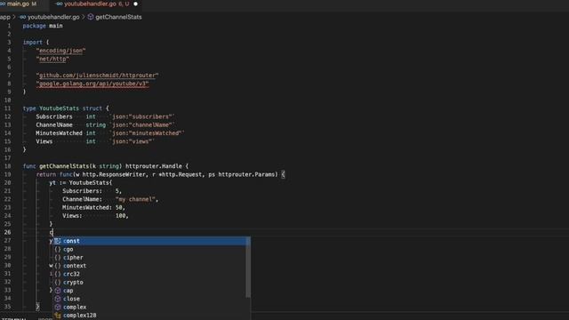Image resolution: width=569 pixels, height=320 pixels.
Task: Click the unsaved dot on youtubehandler.go tab
Action: pos(136,4)
